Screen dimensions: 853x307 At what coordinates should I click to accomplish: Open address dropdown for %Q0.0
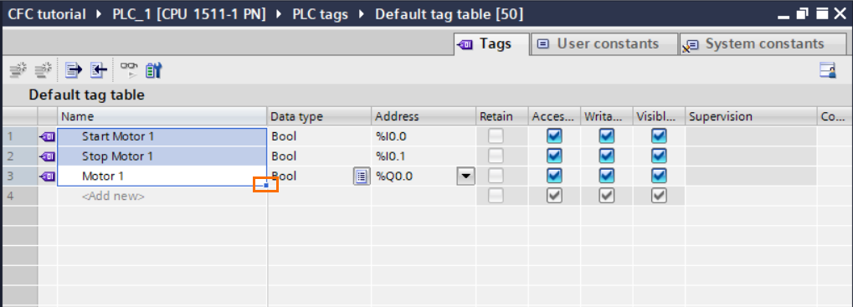(x=465, y=176)
